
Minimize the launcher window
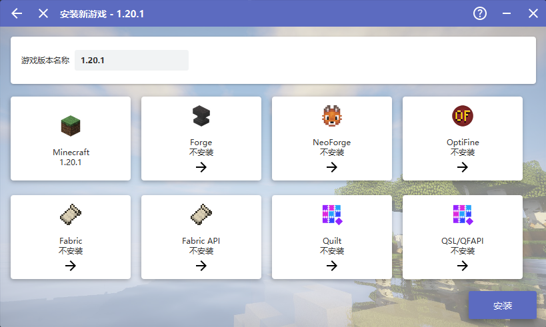507,13
